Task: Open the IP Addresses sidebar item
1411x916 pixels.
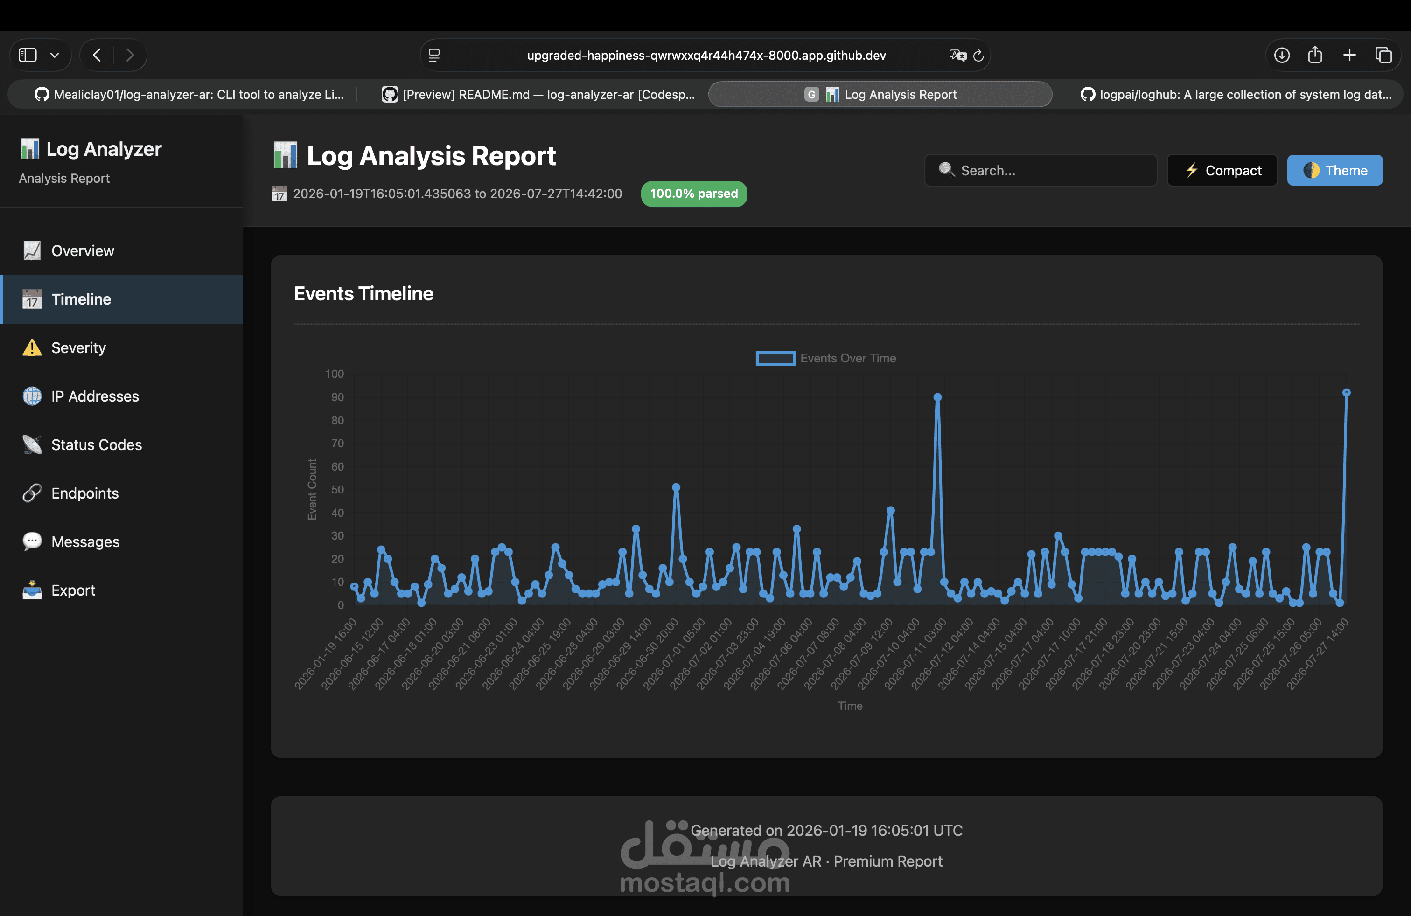Action: pos(95,396)
